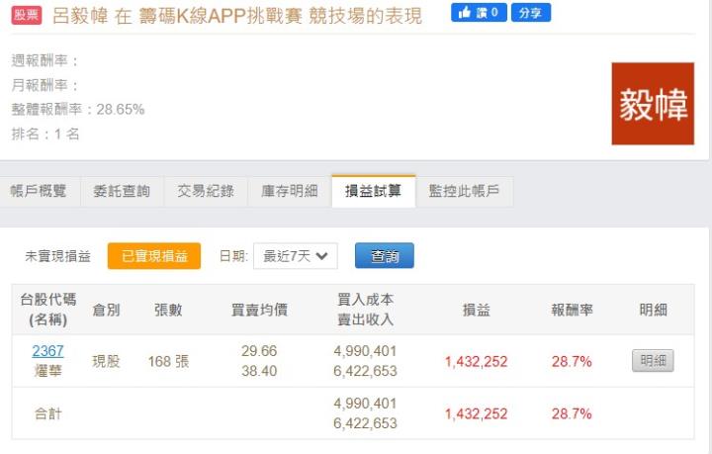
Task: Click the 毅幃 avatar image
Action: 653,104
